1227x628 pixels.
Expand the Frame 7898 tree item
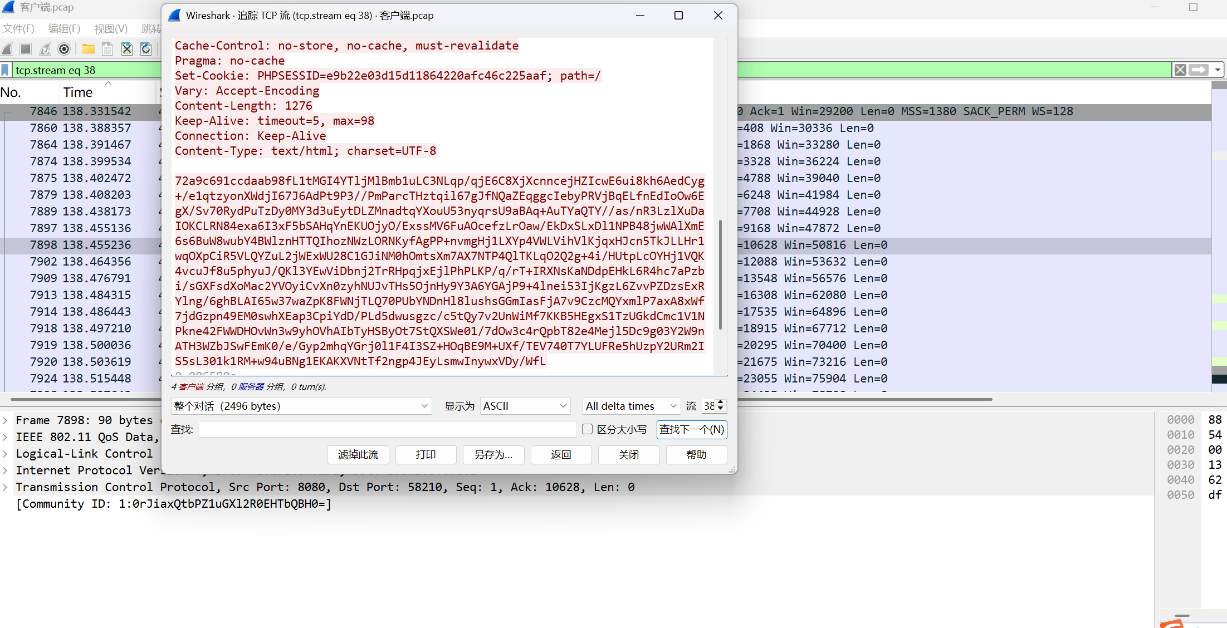5,420
